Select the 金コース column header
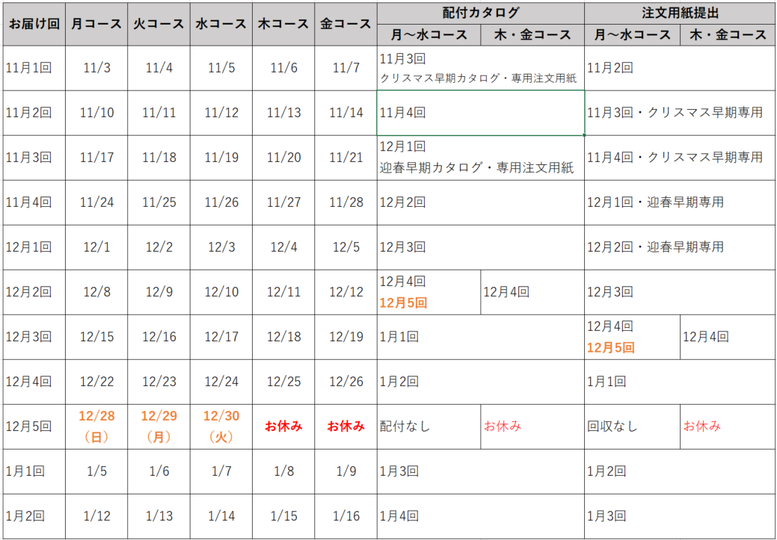This screenshot has width=777, height=540. point(345,23)
